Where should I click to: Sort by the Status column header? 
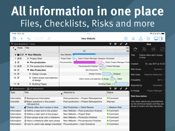118,93
